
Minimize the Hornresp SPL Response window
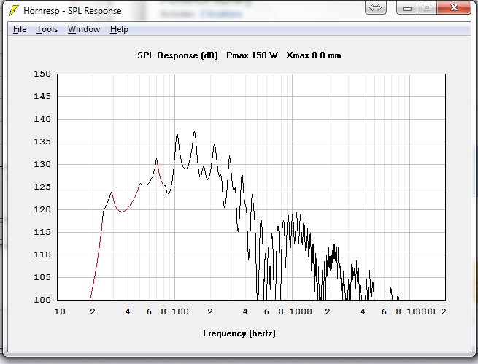click(x=407, y=7)
